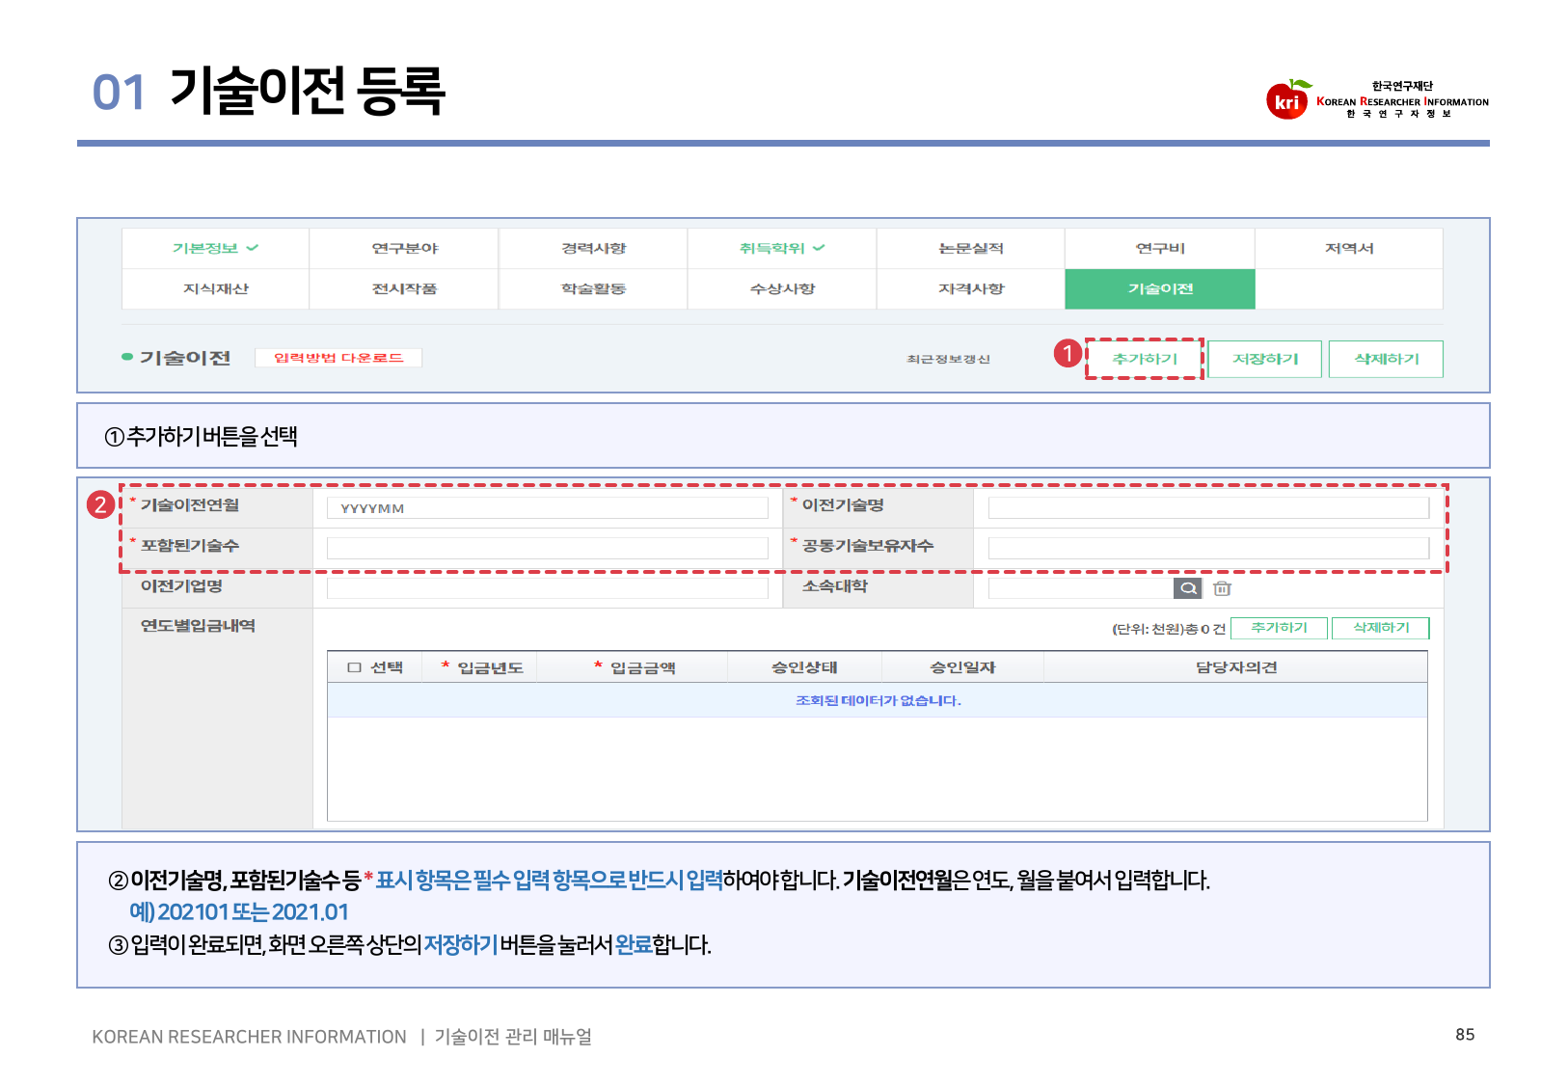
Task: Click the 저장하기 button
Action: pyautogui.click(x=1265, y=359)
